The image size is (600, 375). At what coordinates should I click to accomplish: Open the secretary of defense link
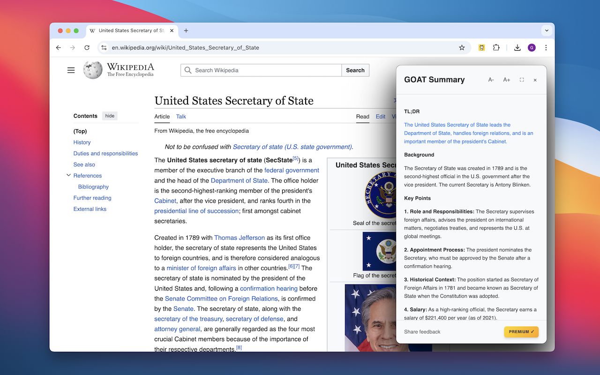(255, 319)
